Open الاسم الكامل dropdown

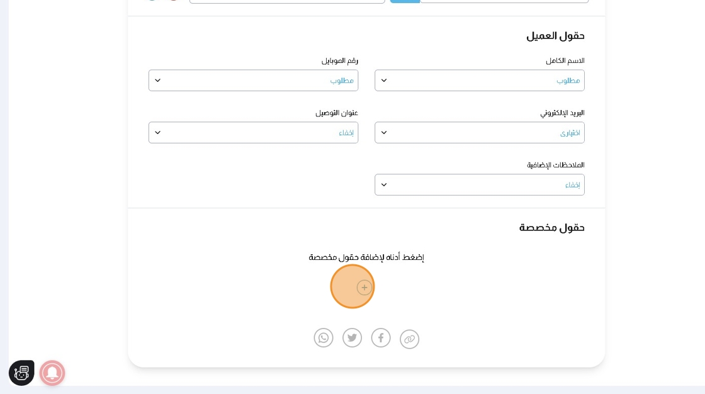479,80
